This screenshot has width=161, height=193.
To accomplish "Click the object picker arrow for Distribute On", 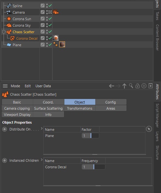I will tap(149, 129).
